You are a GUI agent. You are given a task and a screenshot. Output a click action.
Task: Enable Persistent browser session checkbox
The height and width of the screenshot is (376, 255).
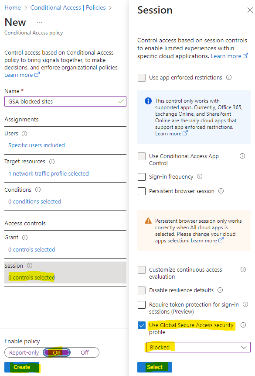142,191
